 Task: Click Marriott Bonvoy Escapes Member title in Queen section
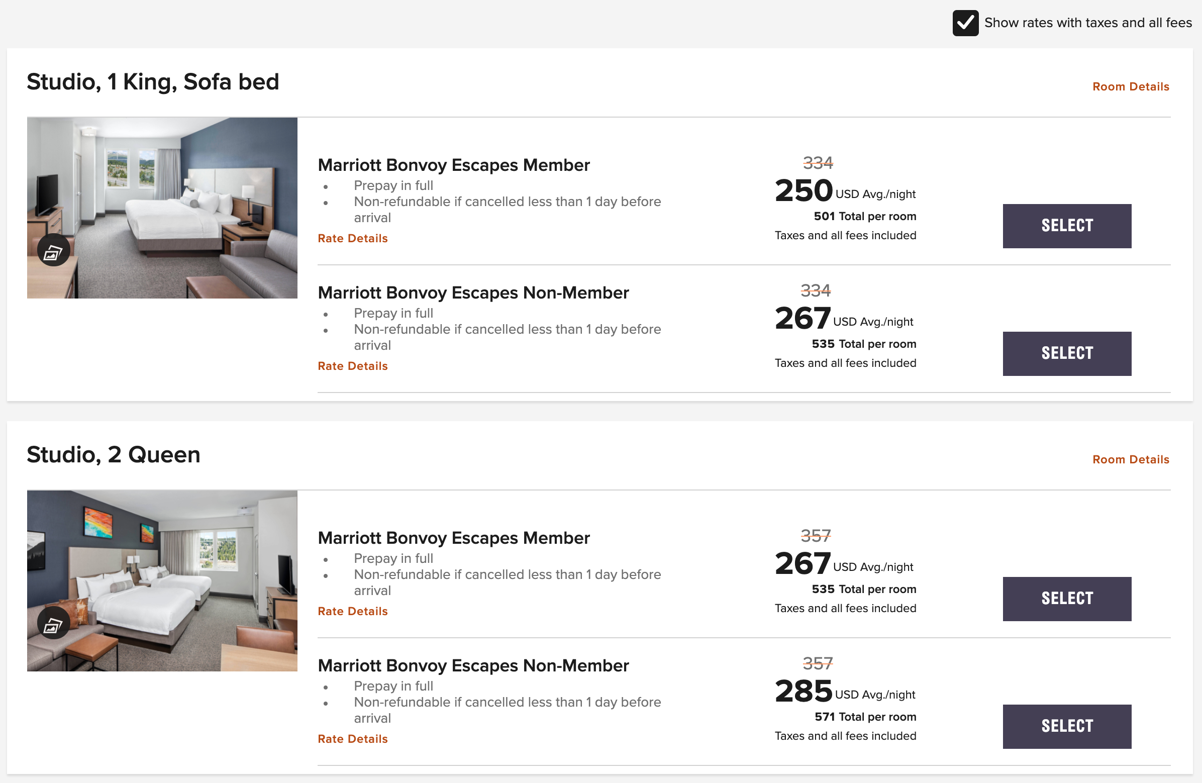click(453, 538)
